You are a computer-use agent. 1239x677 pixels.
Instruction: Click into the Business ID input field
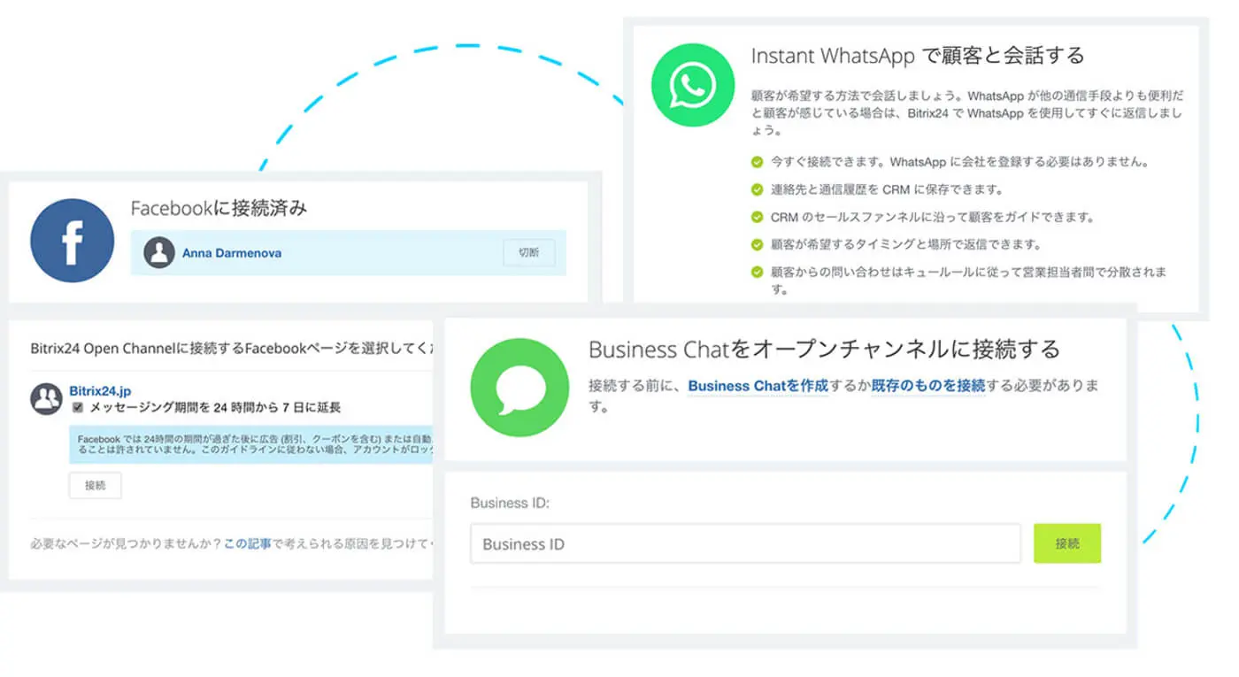745,543
